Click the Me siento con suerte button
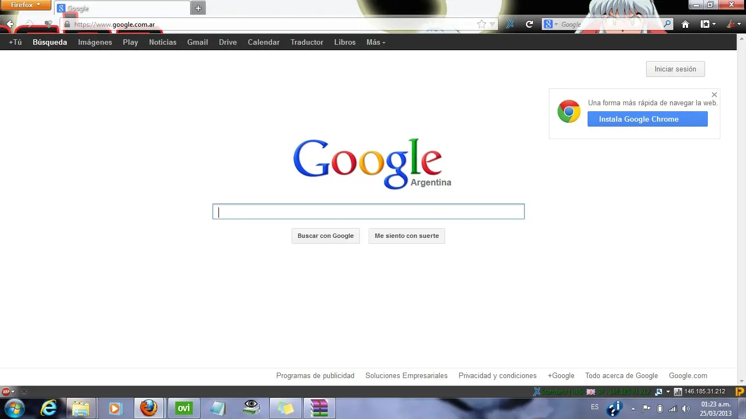746x419 pixels. pyautogui.click(x=407, y=236)
